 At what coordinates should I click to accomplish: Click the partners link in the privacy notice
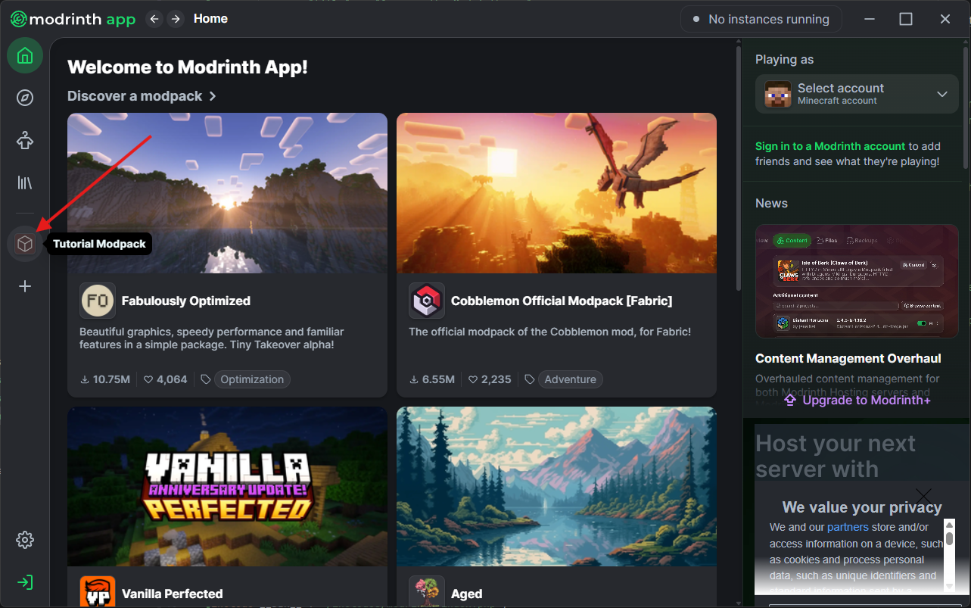tap(848, 526)
